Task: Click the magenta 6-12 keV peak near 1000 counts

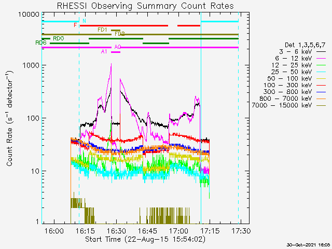Action: point(111,64)
